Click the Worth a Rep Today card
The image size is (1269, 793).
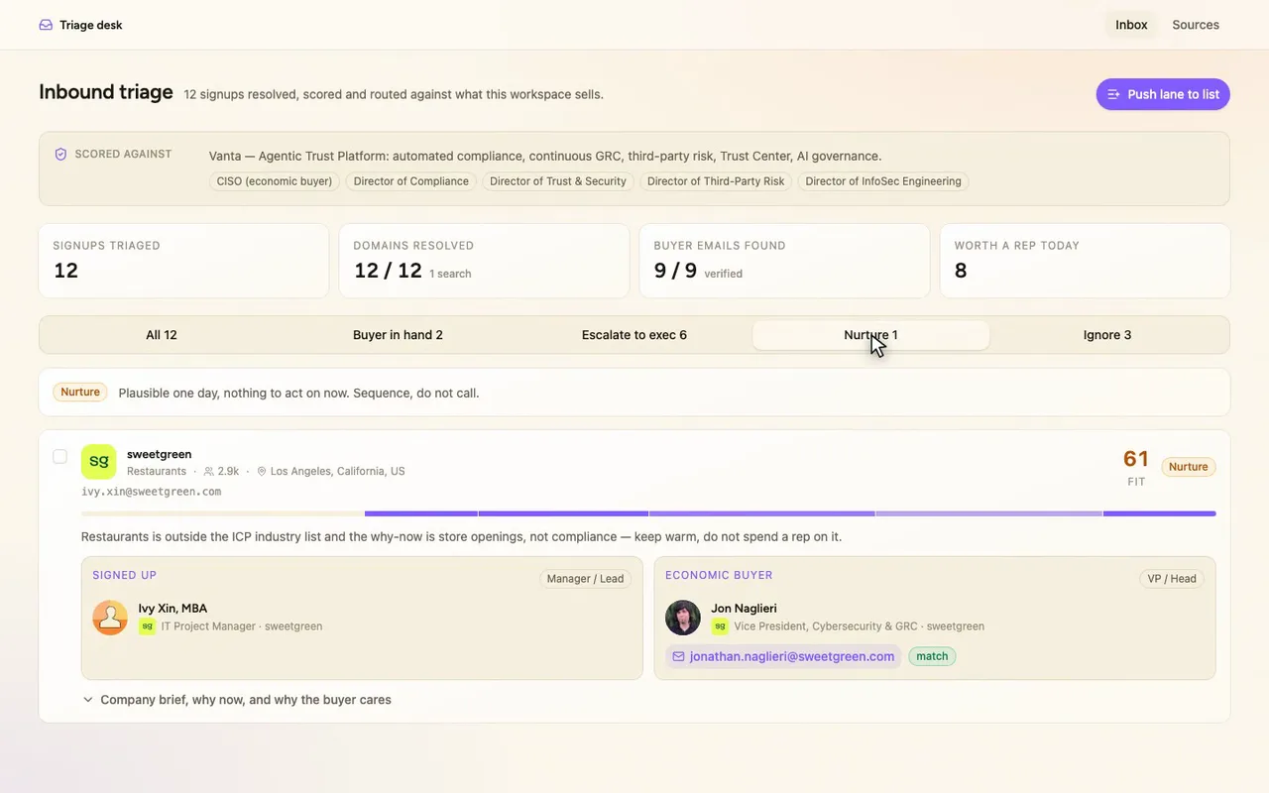[1085, 261]
